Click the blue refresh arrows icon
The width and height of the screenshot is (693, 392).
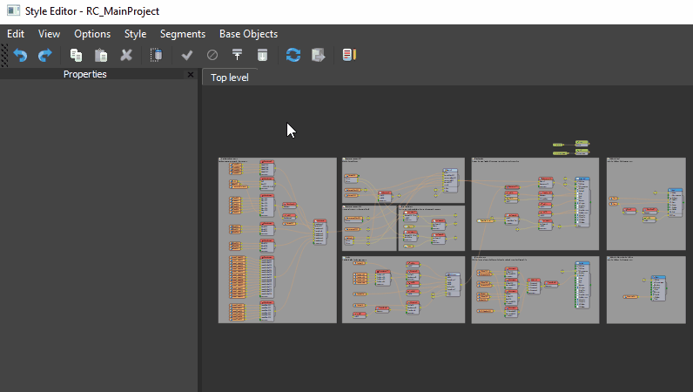coord(293,55)
